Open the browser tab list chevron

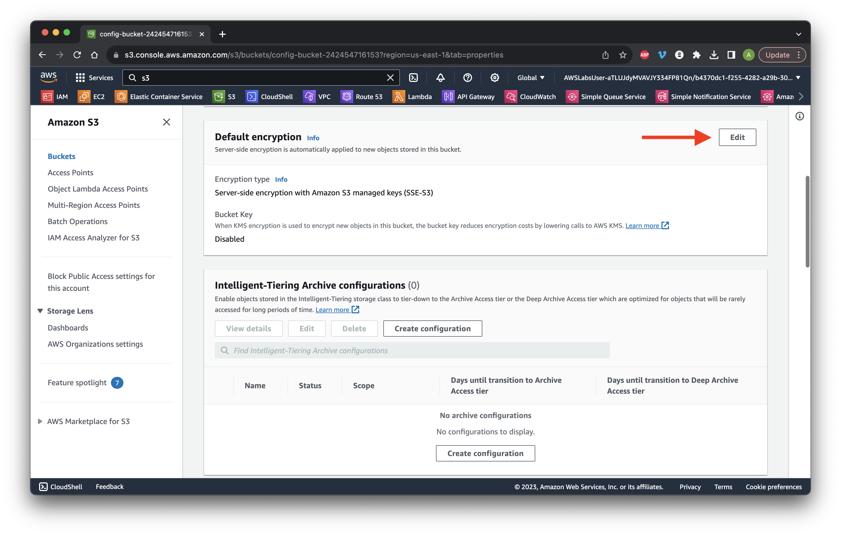point(798,34)
